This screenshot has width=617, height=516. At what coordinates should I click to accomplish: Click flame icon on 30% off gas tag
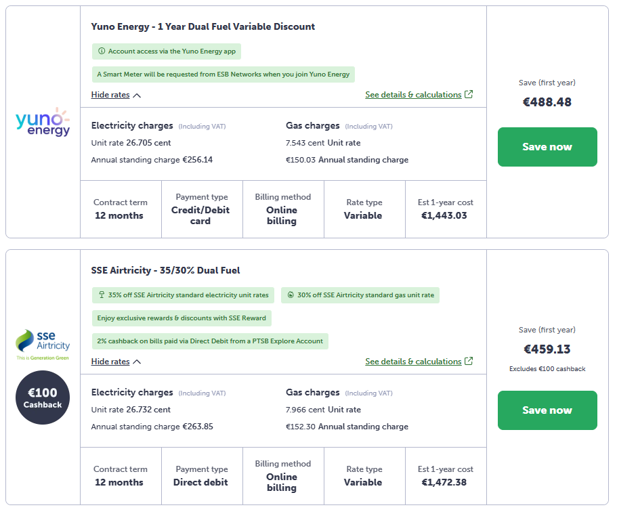290,295
